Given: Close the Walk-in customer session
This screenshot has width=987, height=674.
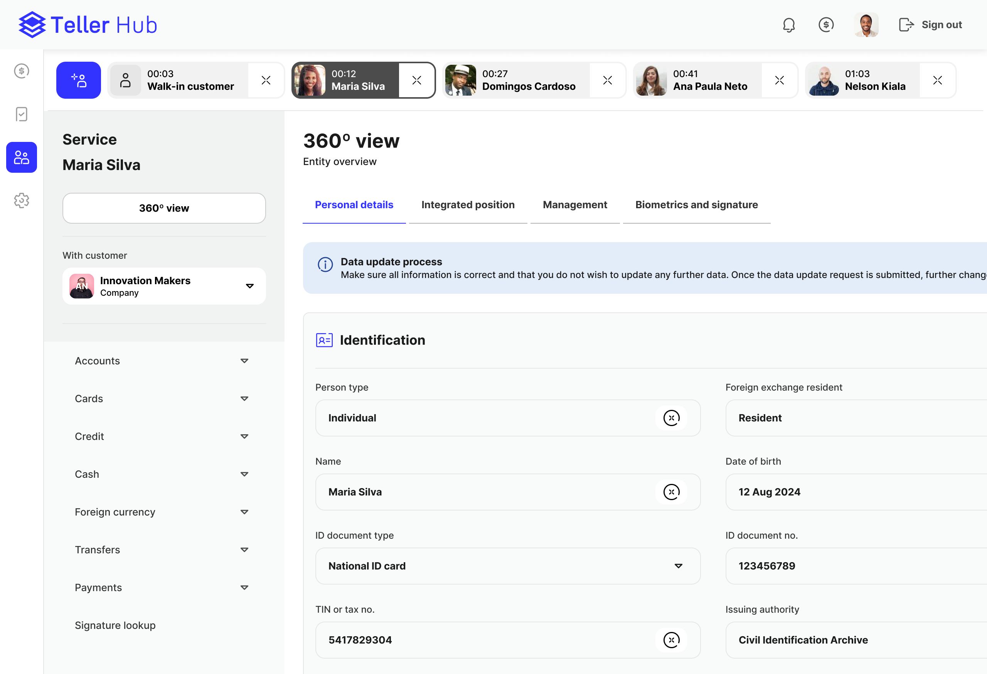Looking at the screenshot, I should point(266,80).
